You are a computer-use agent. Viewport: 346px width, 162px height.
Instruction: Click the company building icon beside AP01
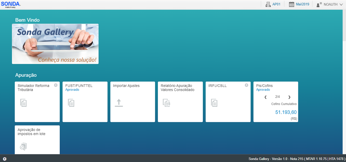tap(268, 4)
